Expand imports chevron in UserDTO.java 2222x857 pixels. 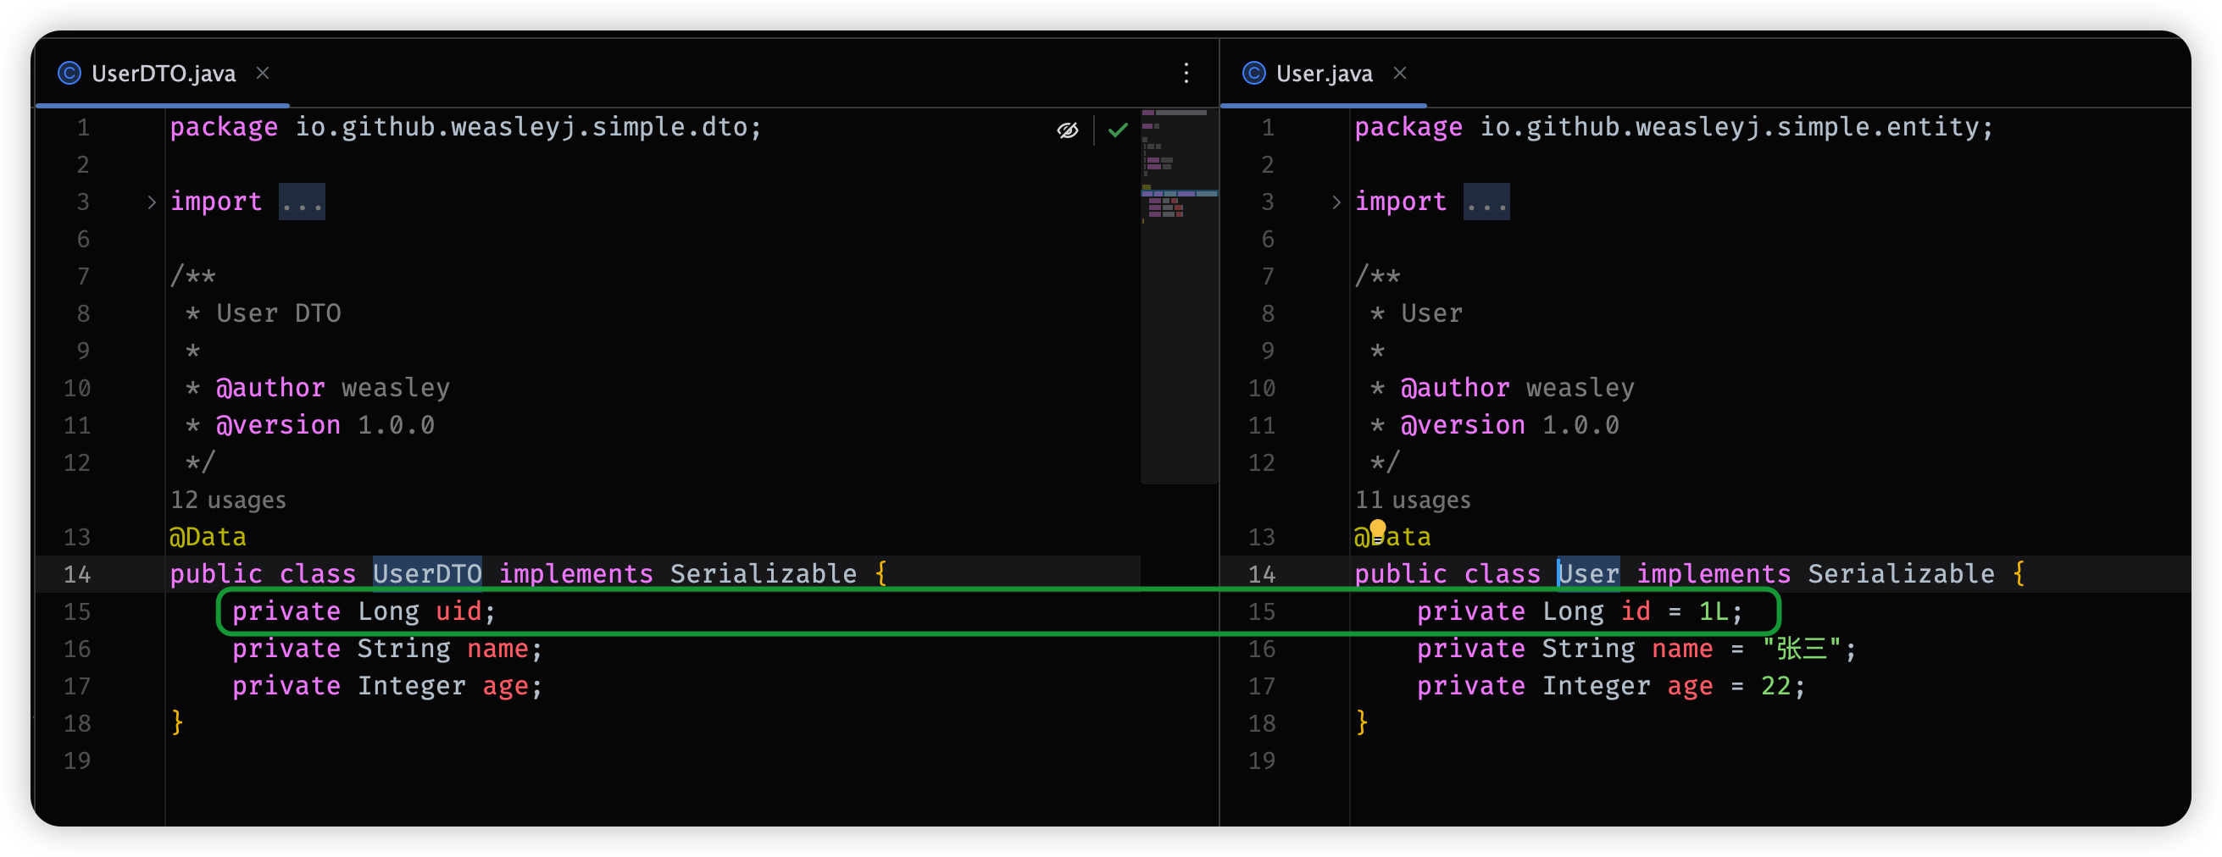[x=152, y=202]
